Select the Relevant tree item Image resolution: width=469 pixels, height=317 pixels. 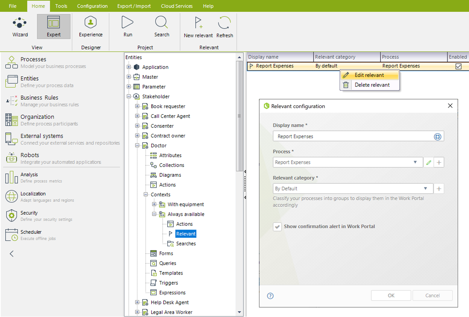(x=186, y=234)
